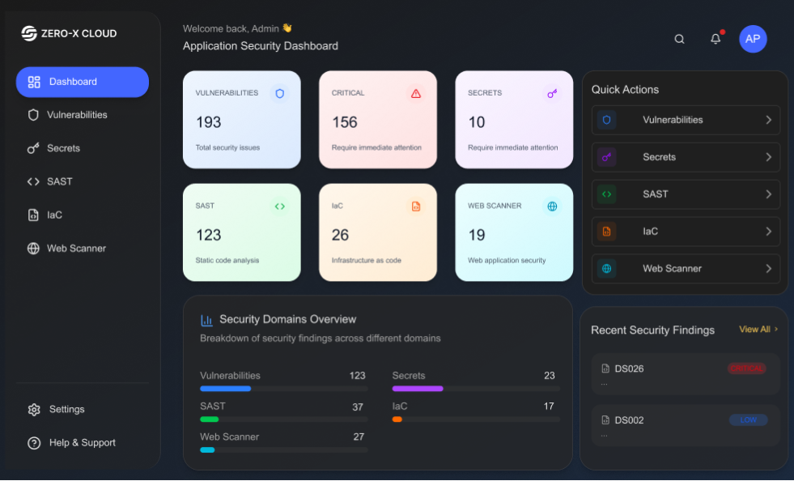Screen dimensions: 794x481
Task: Open the DS026 critical finding entry
Action: click(685, 374)
